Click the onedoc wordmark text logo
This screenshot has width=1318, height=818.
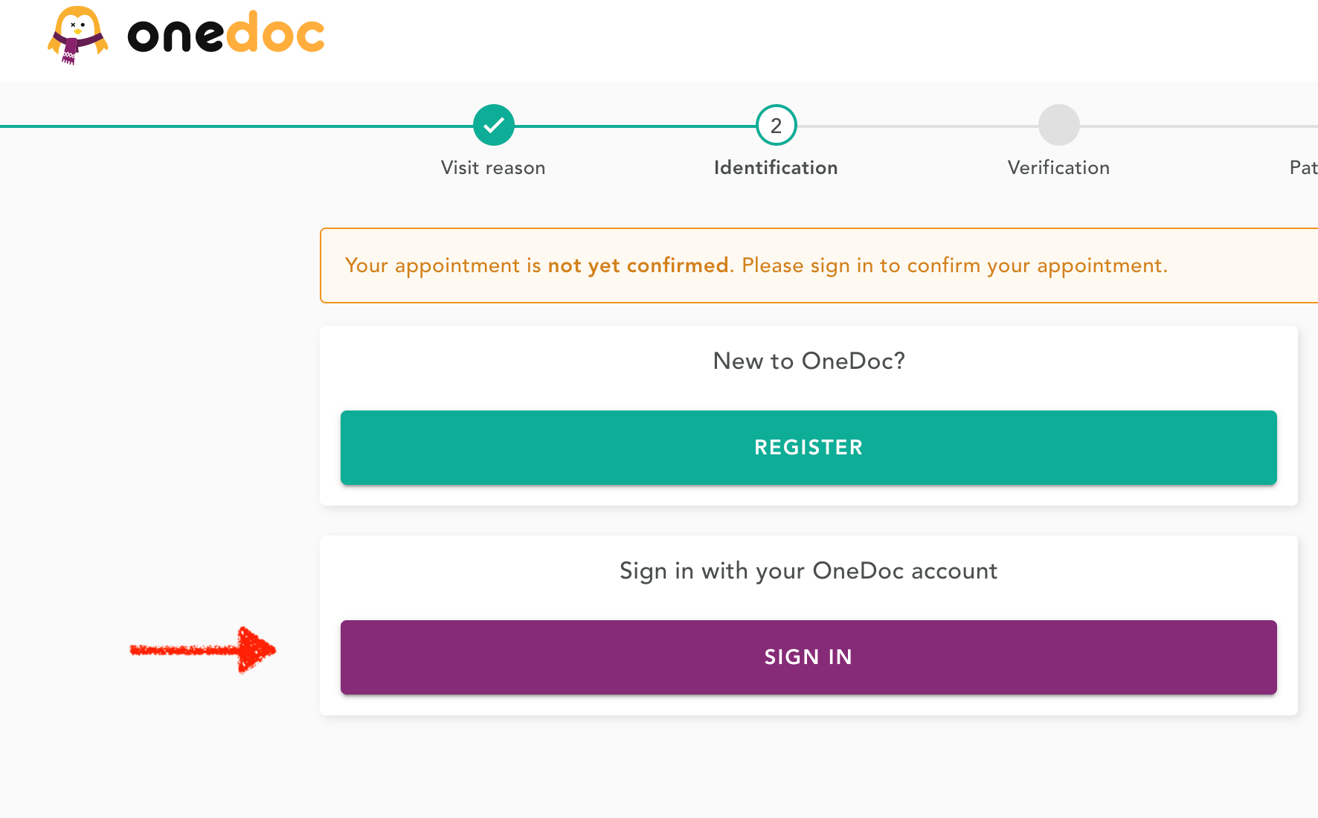pos(226,33)
